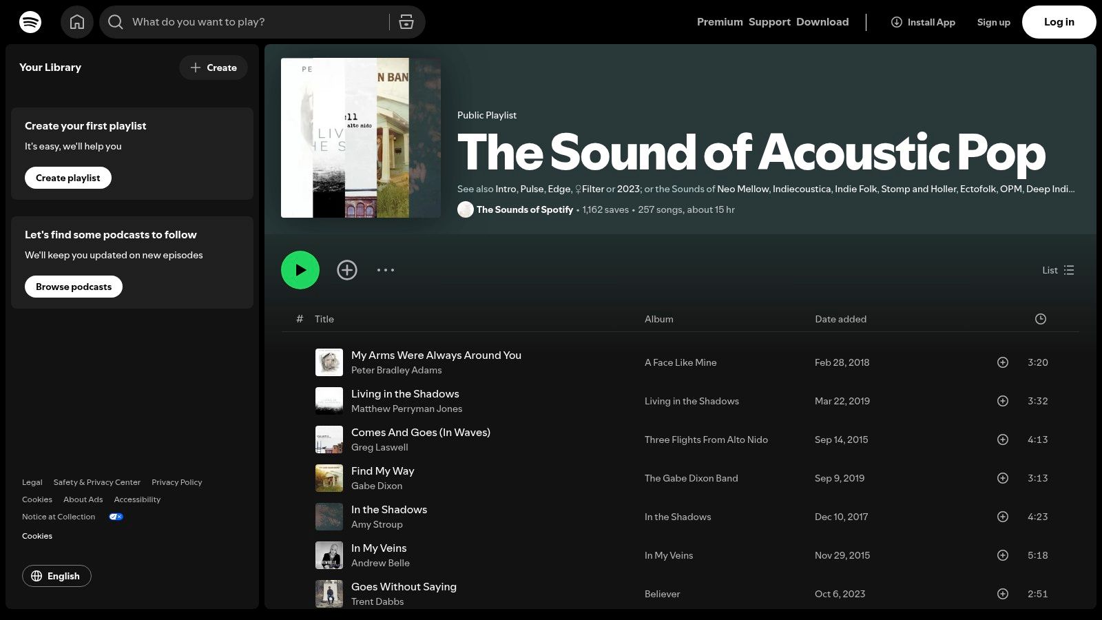Open the Safety & Privacy Center link
This screenshot has height=620, width=1102.
click(97, 482)
